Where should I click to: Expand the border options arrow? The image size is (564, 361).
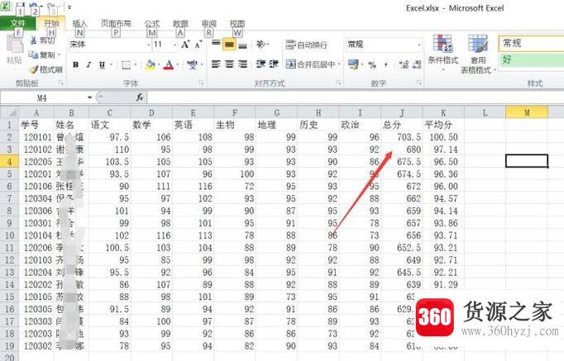[136, 65]
